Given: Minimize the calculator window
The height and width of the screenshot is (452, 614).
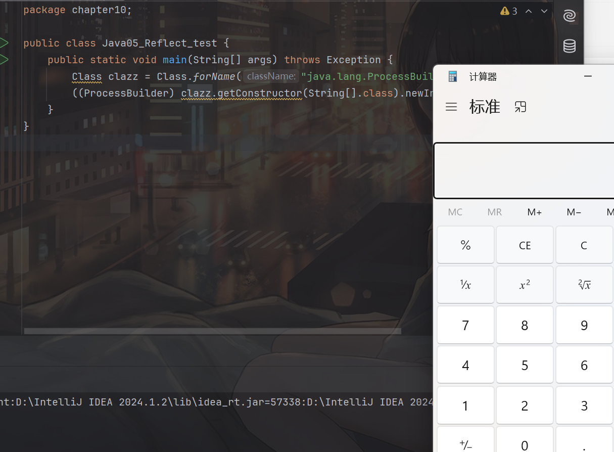Looking at the screenshot, I should point(588,76).
